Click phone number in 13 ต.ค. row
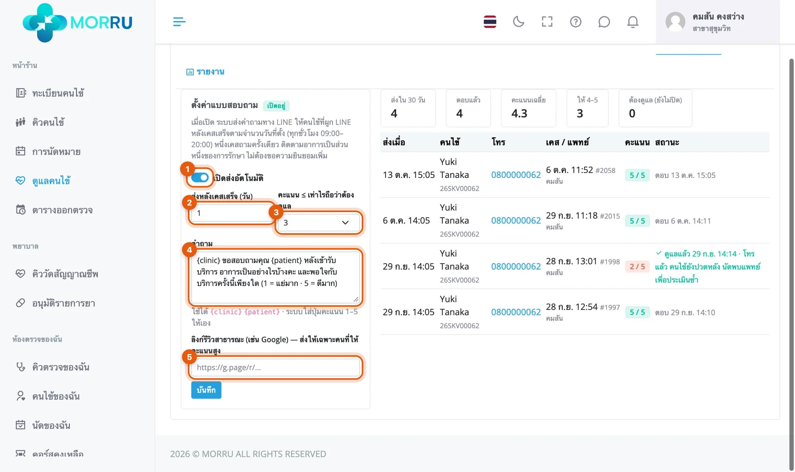The height and width of the screenshot is (472, 795). (x=516, y=175)
